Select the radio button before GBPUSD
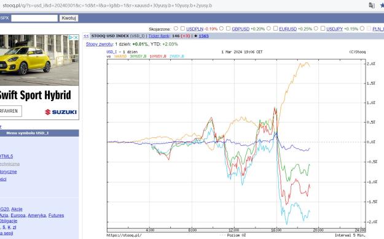 (x=221, y=29)
